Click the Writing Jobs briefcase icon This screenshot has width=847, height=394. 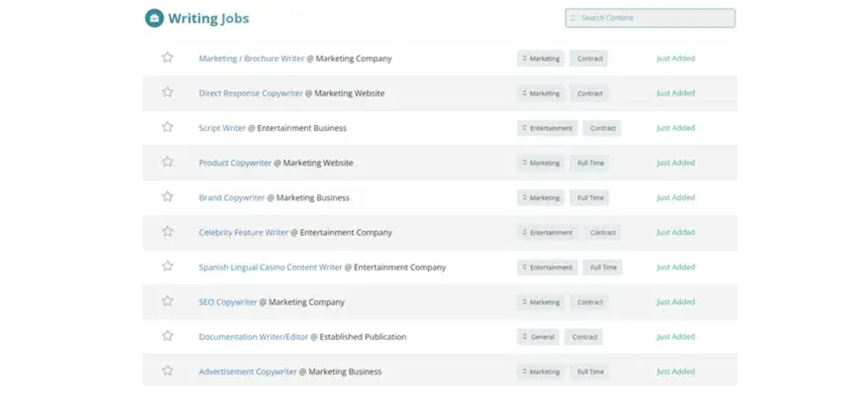point(154,18)
